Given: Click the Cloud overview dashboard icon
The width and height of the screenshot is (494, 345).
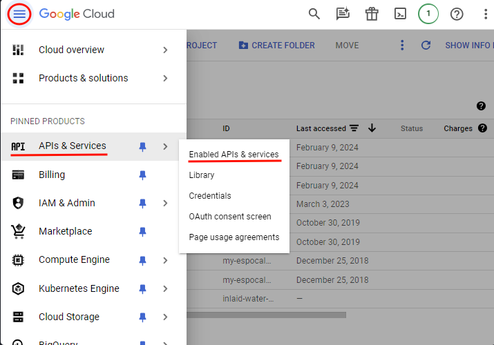Looking at the screenshot, I should 18,50.
